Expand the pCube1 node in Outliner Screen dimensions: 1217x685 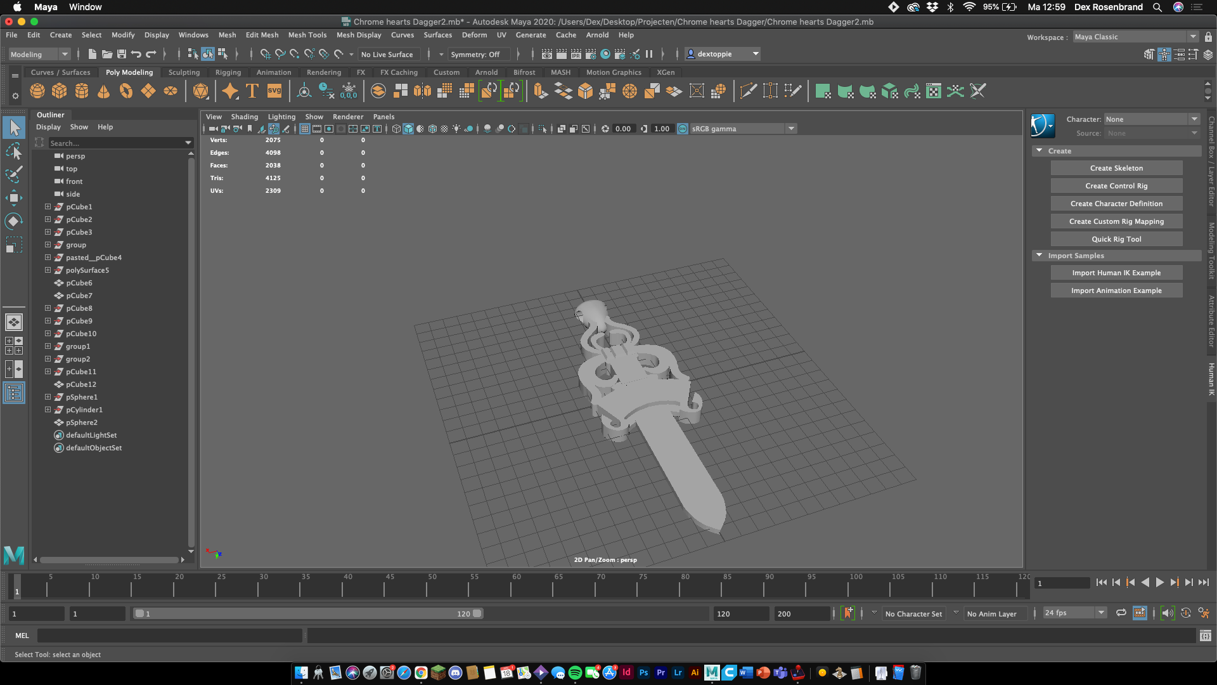coord(48,207)
